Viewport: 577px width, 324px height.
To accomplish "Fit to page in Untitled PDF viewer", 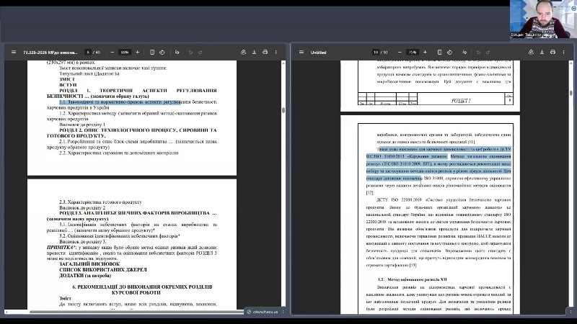I will click(439, 52).
